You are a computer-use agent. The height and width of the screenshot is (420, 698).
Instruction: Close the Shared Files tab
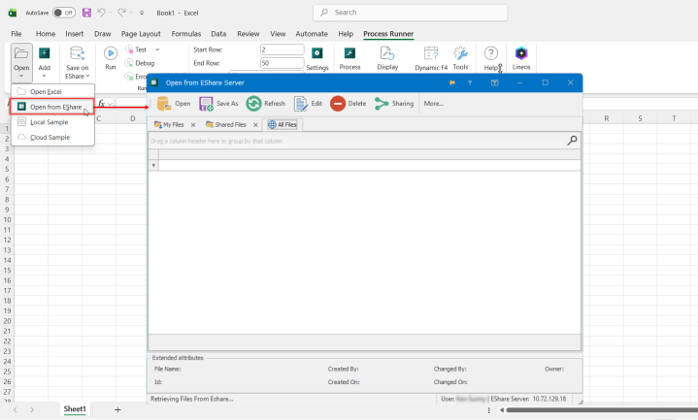pos(255,125)
